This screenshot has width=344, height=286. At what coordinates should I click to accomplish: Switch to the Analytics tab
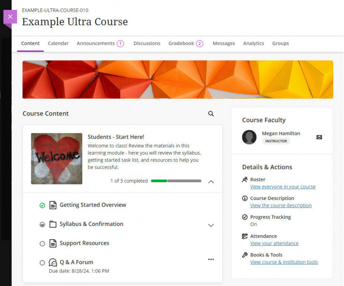253,43
